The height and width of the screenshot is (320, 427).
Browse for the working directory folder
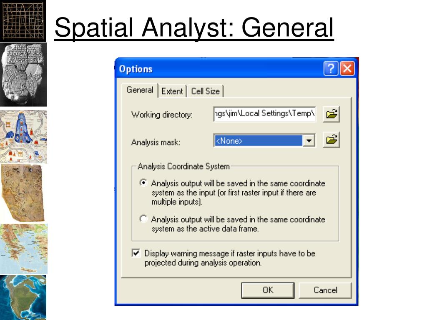331,114
